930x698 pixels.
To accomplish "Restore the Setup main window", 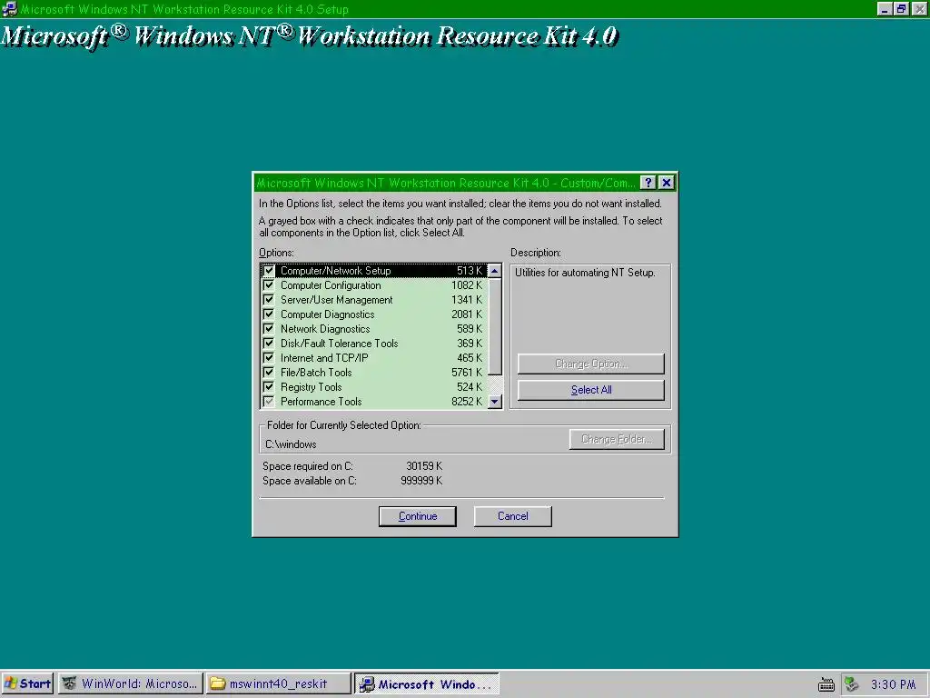I will [901, 9].
